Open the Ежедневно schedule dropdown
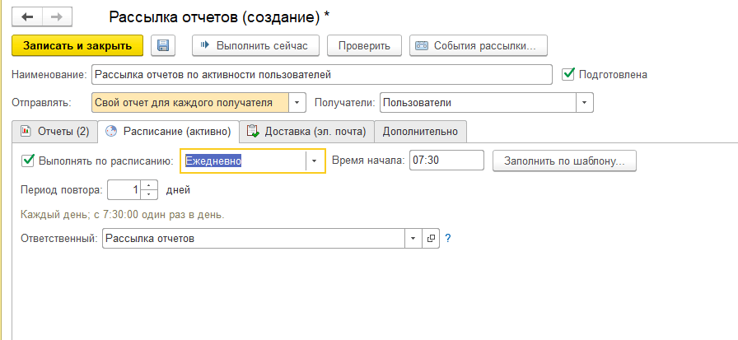The height and width of the screenshot is (340, 738). (x=315, y=161)
